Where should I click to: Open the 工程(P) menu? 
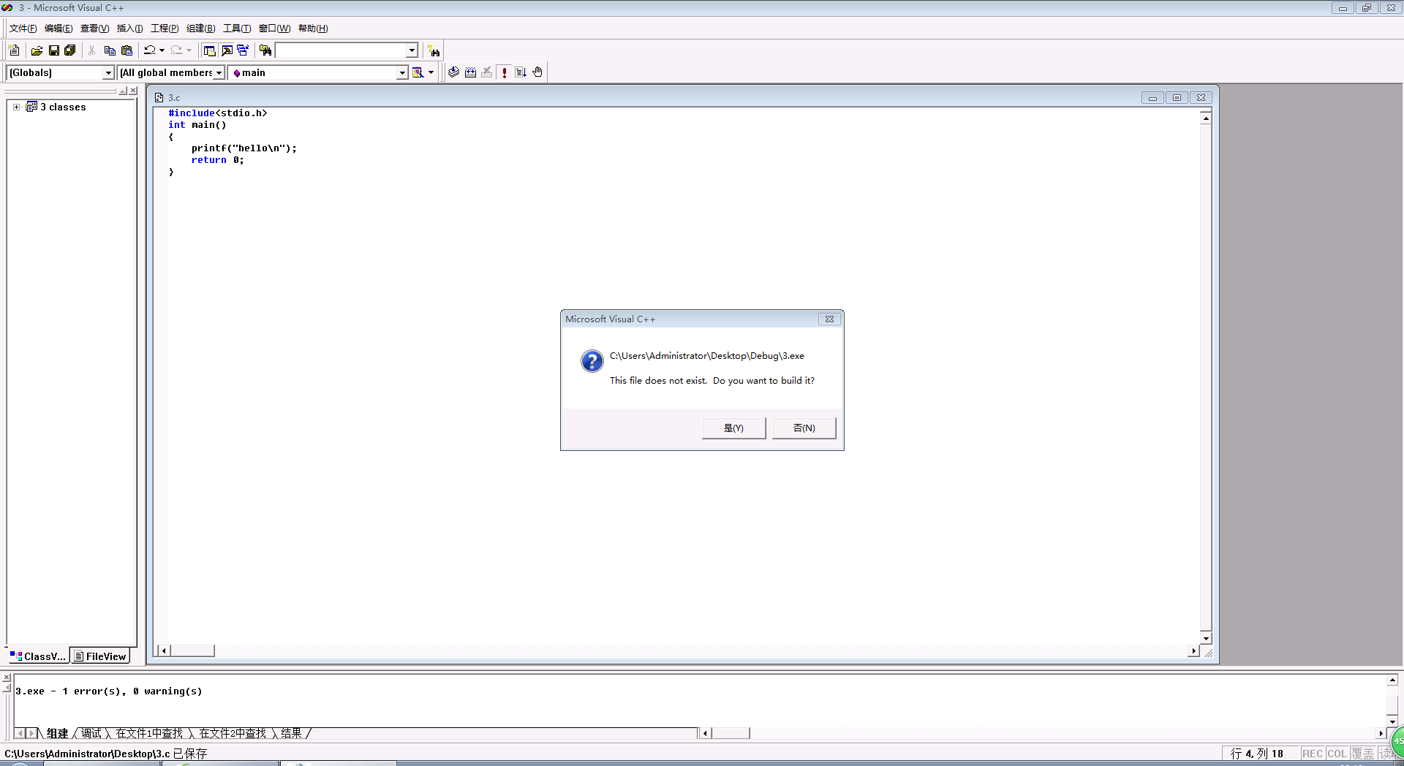[165, 29]
